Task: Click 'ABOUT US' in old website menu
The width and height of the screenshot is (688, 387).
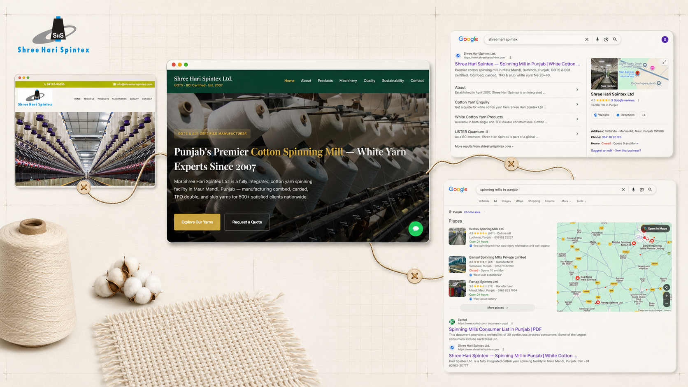Action: 89,99
